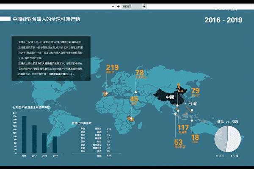Click the 2016 - 2019 heading
Viewport: 254px width, 169px height.
(x=223, y=20)
